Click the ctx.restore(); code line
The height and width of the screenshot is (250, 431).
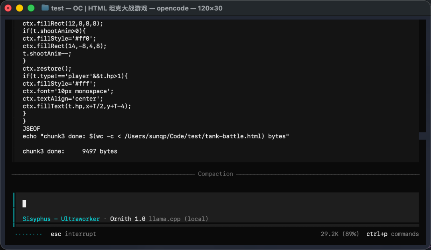tap(47, 69)
